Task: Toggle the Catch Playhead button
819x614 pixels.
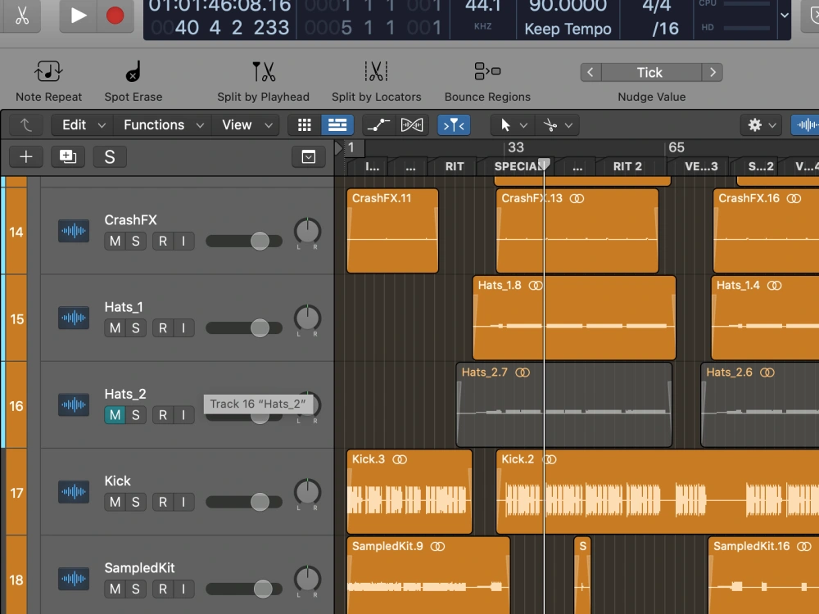Action: click(x=454, y=124)
